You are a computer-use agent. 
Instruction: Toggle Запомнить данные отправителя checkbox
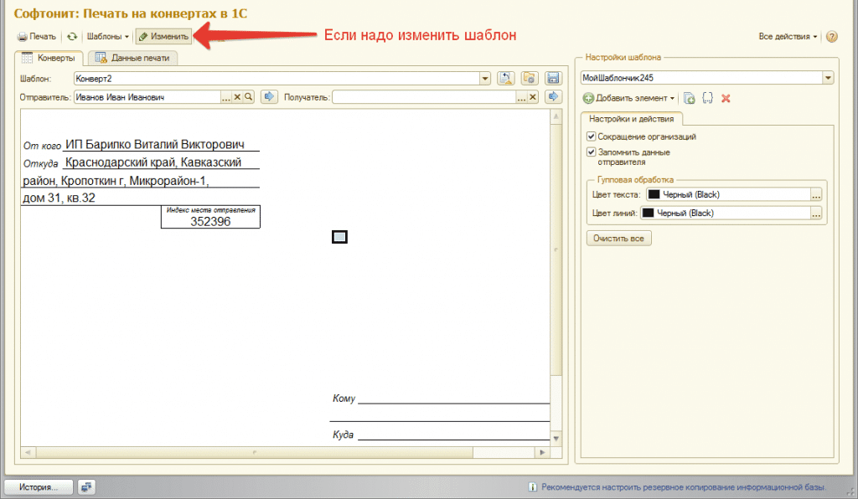click(x=591, y=152)
